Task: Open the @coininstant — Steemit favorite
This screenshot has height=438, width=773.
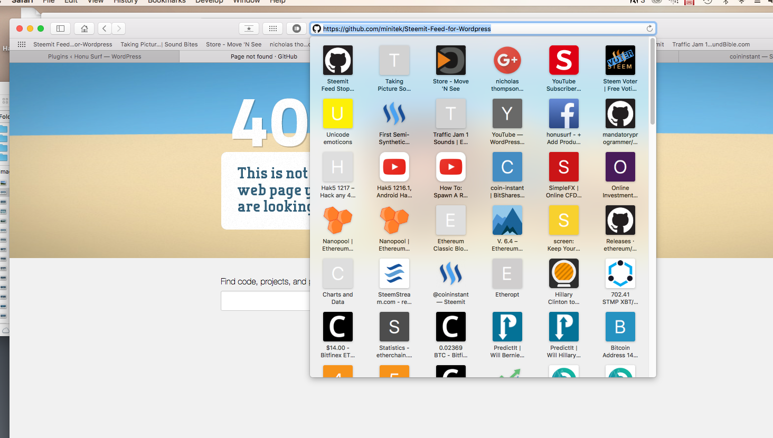Action: coord(451,273)
